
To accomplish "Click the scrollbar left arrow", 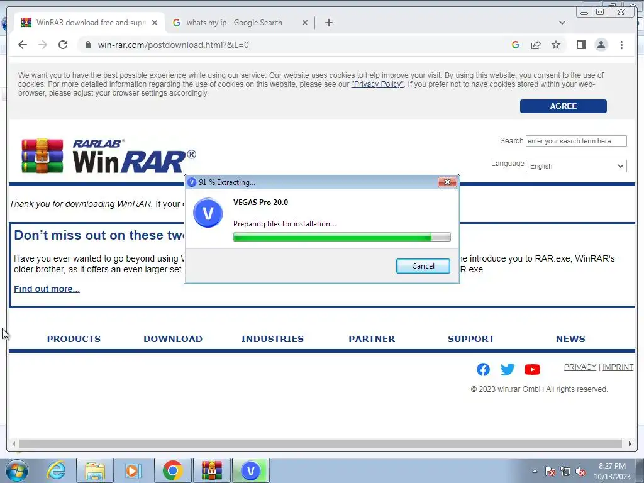I will (14, 443).
